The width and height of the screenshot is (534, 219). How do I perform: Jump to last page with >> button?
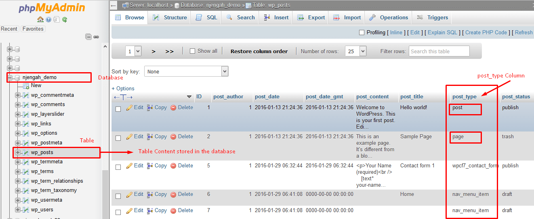170,51
